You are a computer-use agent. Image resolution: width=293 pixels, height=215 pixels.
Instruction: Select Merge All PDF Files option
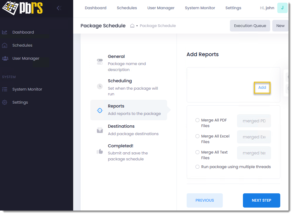[197, 120]
